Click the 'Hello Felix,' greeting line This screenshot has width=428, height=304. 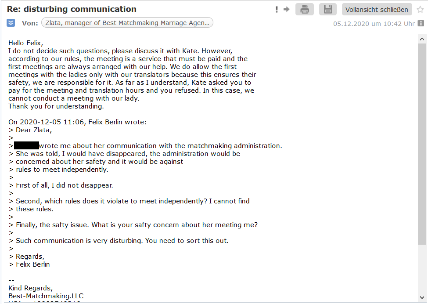[x=26, y=43]
